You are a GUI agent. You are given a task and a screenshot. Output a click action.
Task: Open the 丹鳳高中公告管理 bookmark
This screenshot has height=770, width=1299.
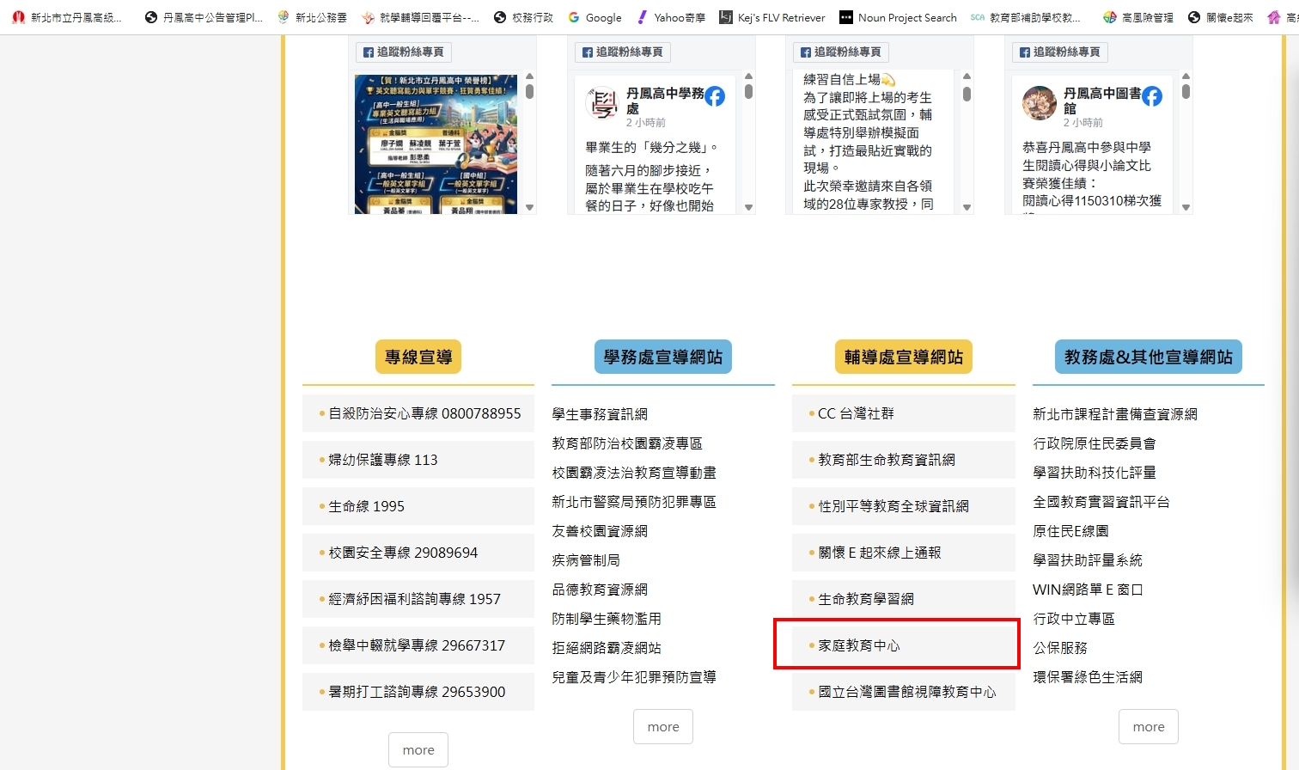pos(204,17)
